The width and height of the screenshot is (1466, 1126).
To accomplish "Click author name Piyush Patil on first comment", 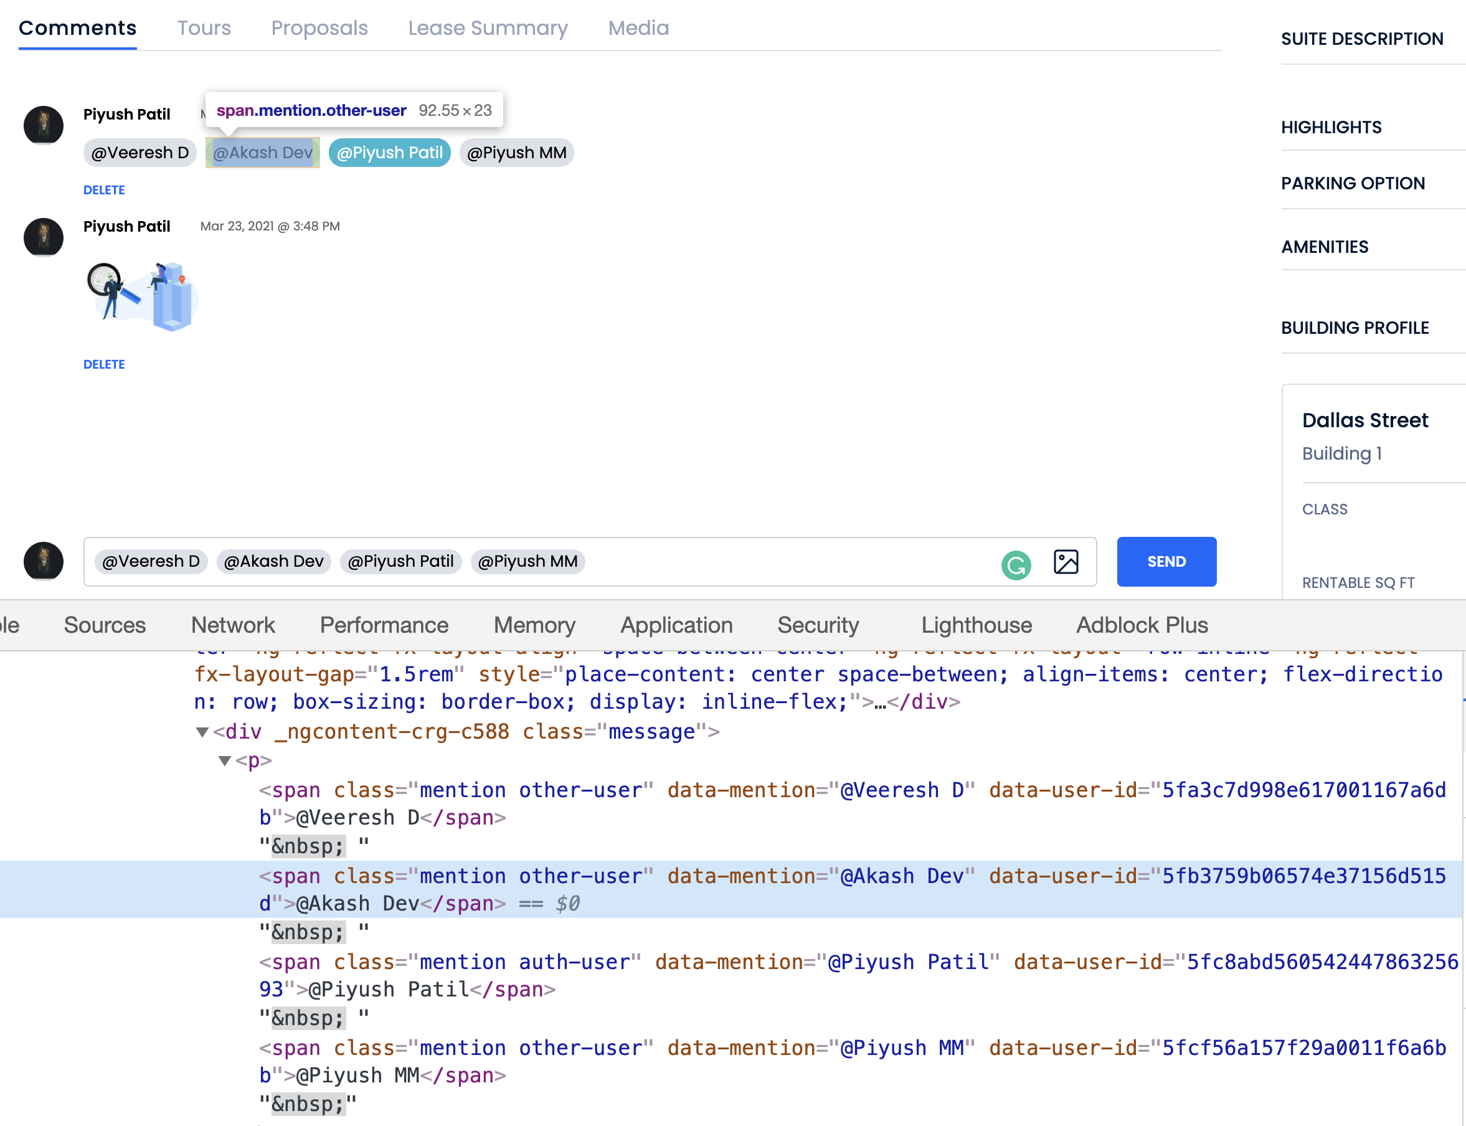I will tap(126, 114).
